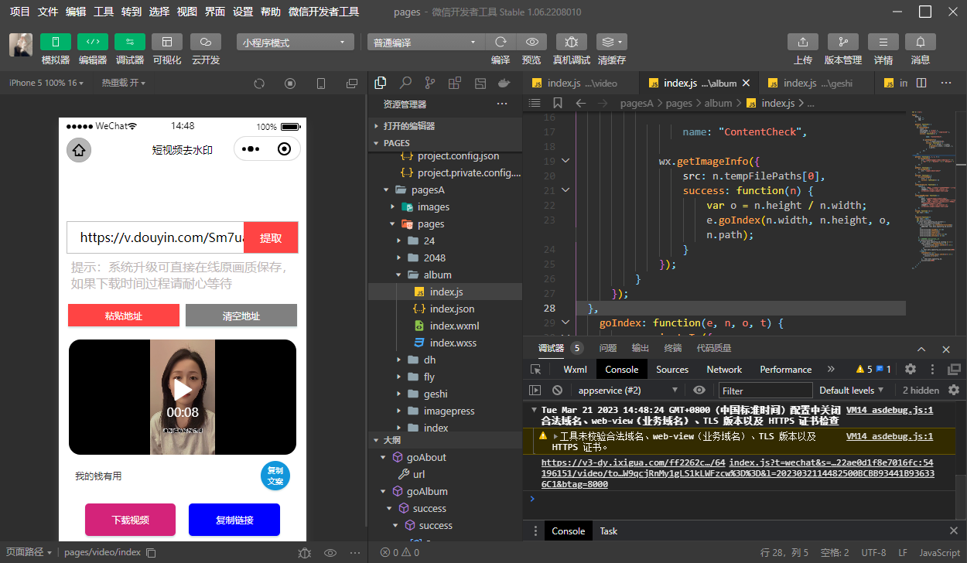Click the 上传 upload icon
Screen dimensions: 967x563
802,41
